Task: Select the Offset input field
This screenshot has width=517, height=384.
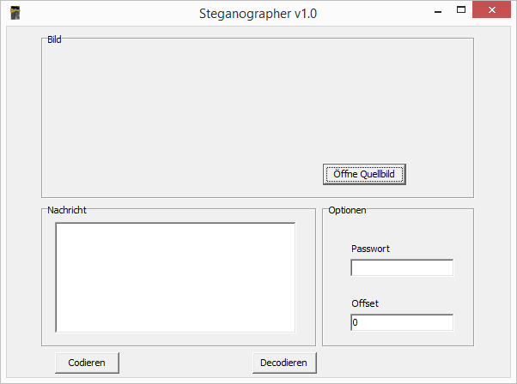Action: [x=402, y=322]
